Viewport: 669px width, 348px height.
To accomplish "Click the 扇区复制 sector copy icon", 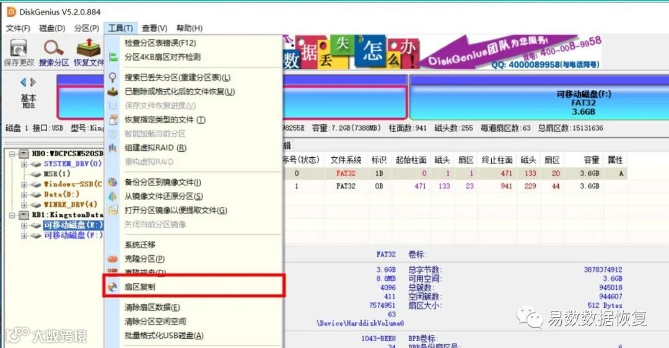I will (113, 287).
